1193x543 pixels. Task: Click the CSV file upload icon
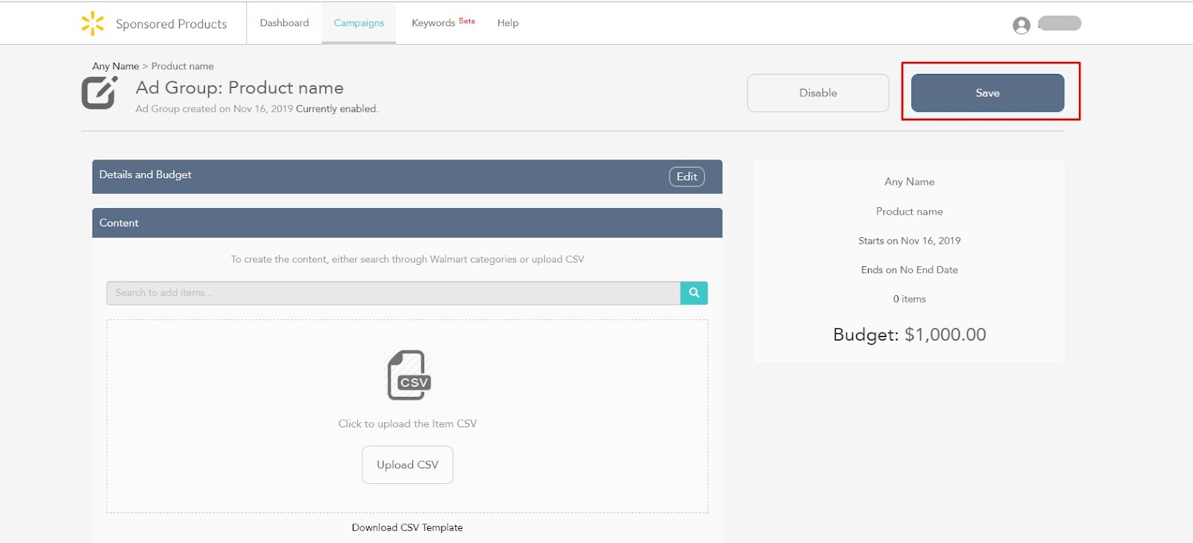pos(409,374)
